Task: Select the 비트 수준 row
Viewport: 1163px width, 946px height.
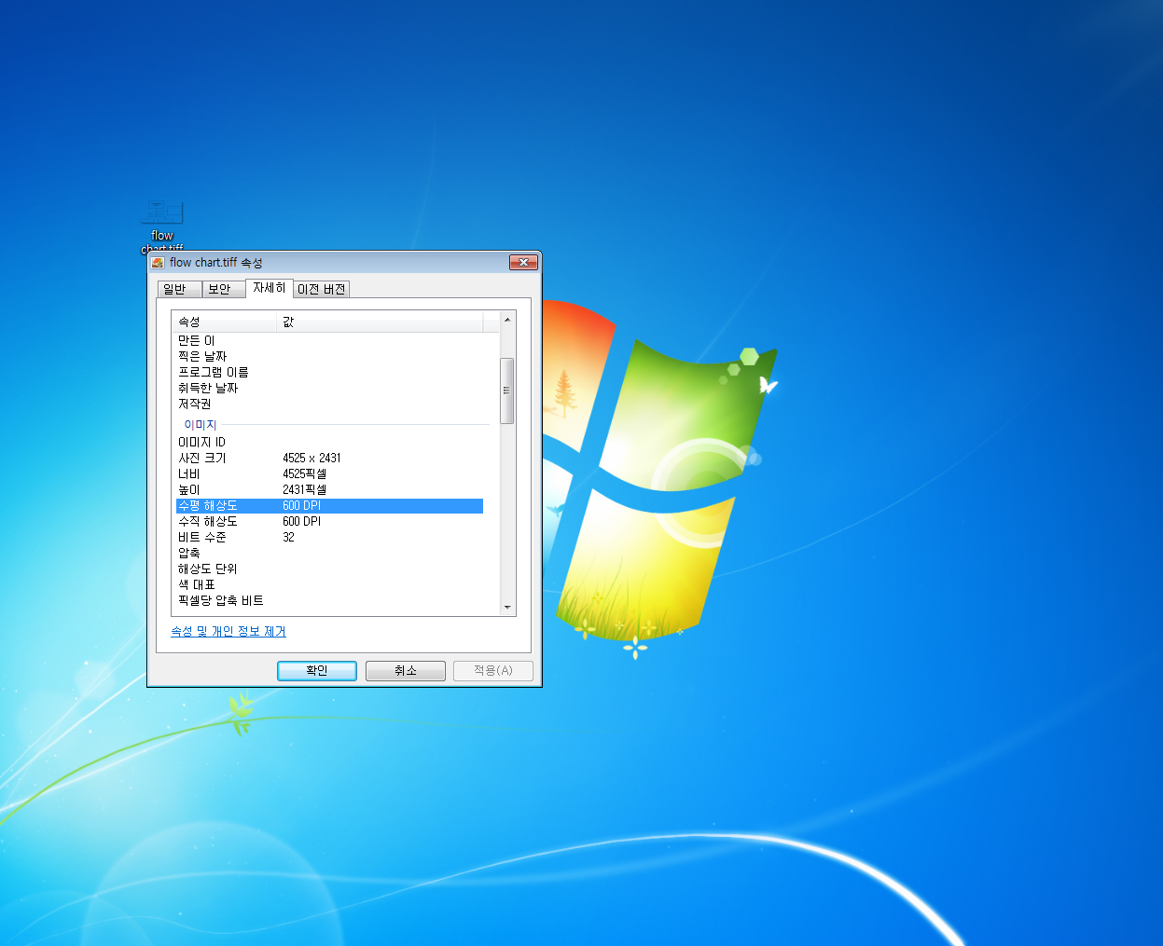Action: pyautogui.click(x=329, y=538)
